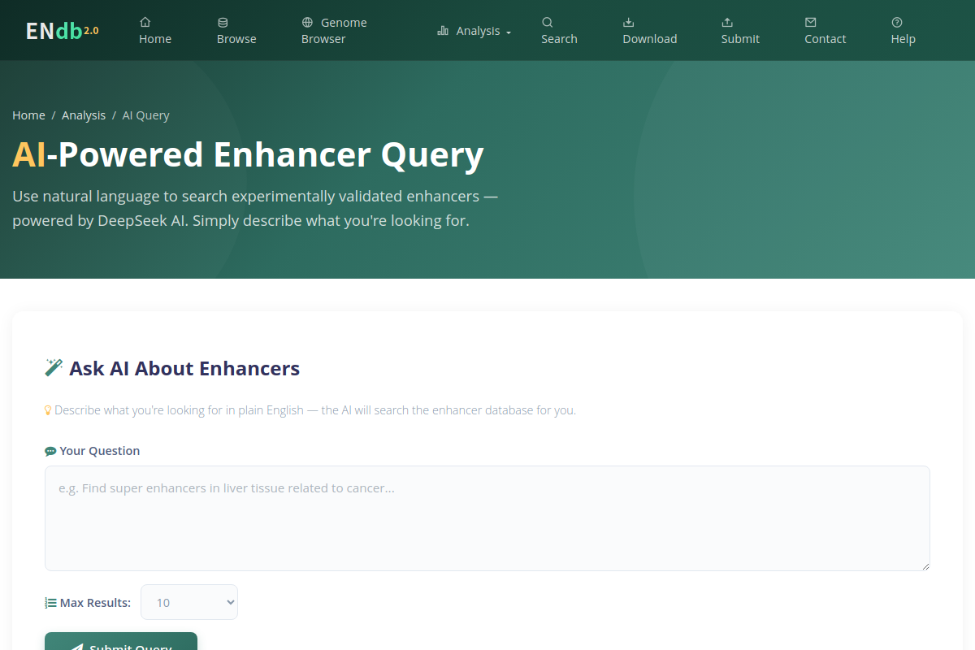This screenshot has width=975, height=650.
Task: Click the list icon by Max Results
Action: 50,603
